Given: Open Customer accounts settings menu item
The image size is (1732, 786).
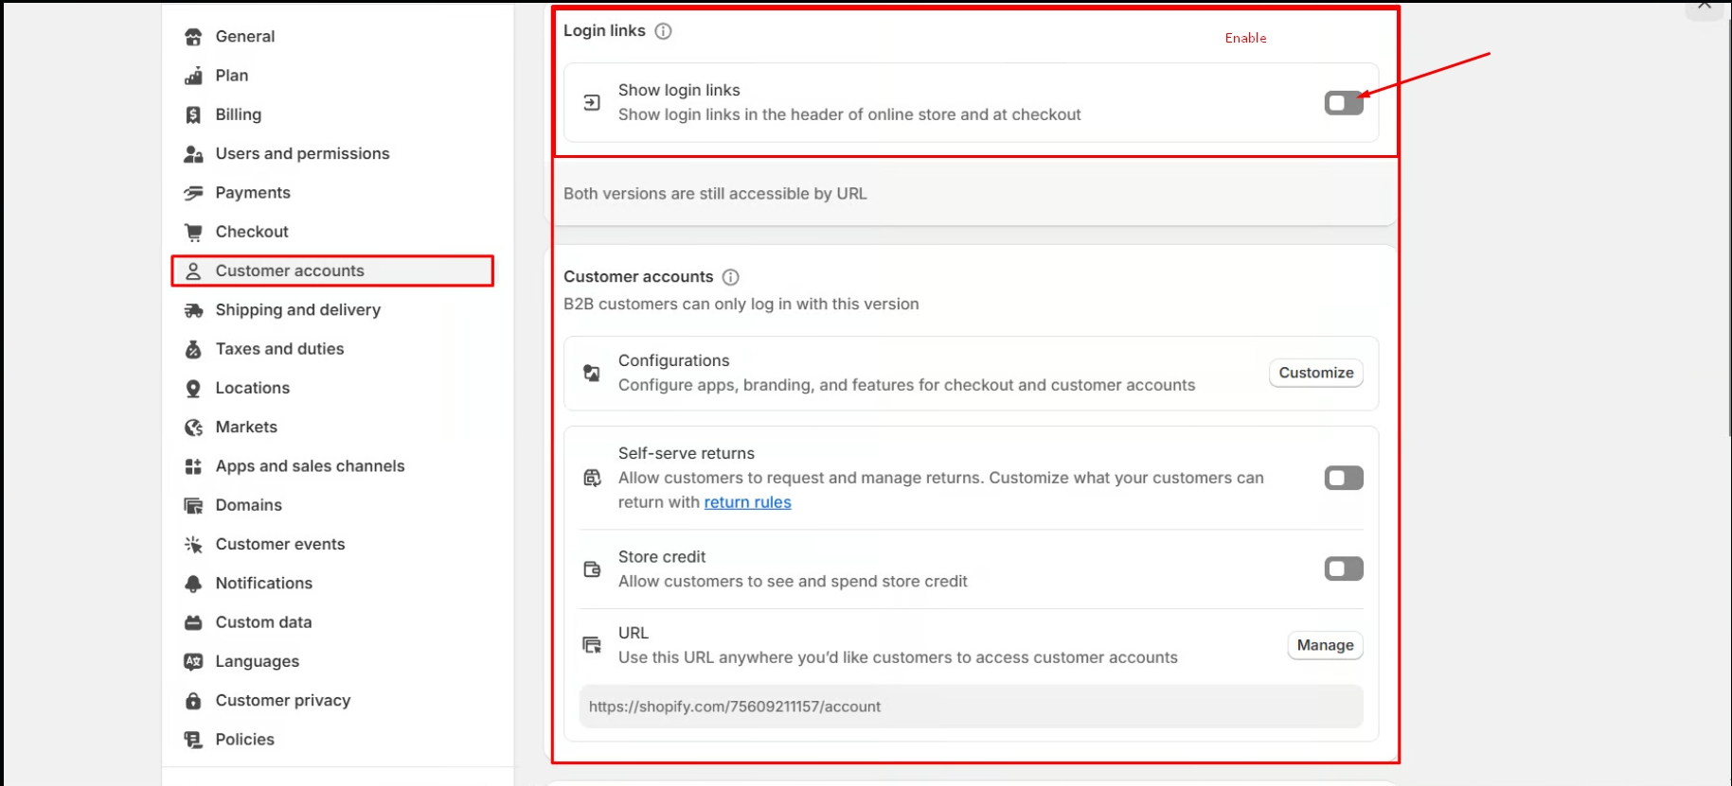Looking at the screenshot, I should point(290,271).
